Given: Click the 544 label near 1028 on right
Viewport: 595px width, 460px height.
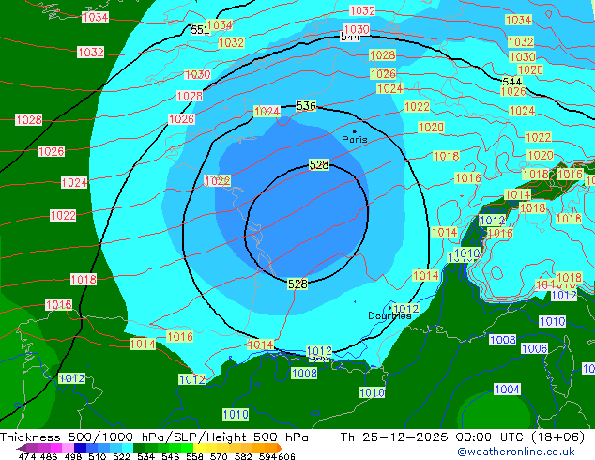Looking at the screenshot, I should click(511, 82).
